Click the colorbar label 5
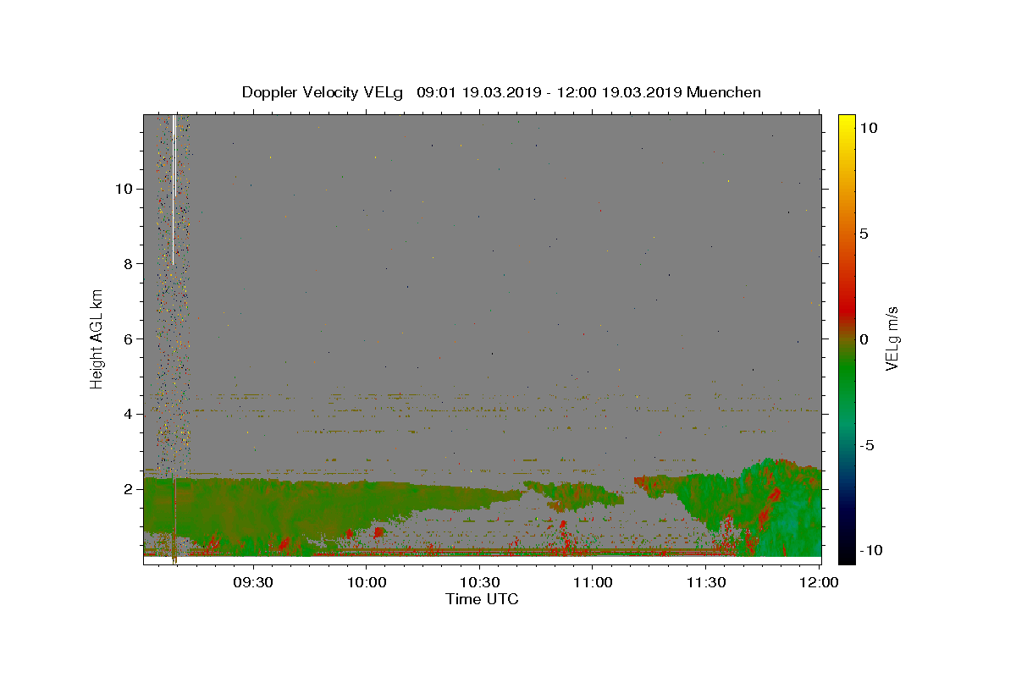The height and width of the screenshot is (677, 1016). pos(864,234)
